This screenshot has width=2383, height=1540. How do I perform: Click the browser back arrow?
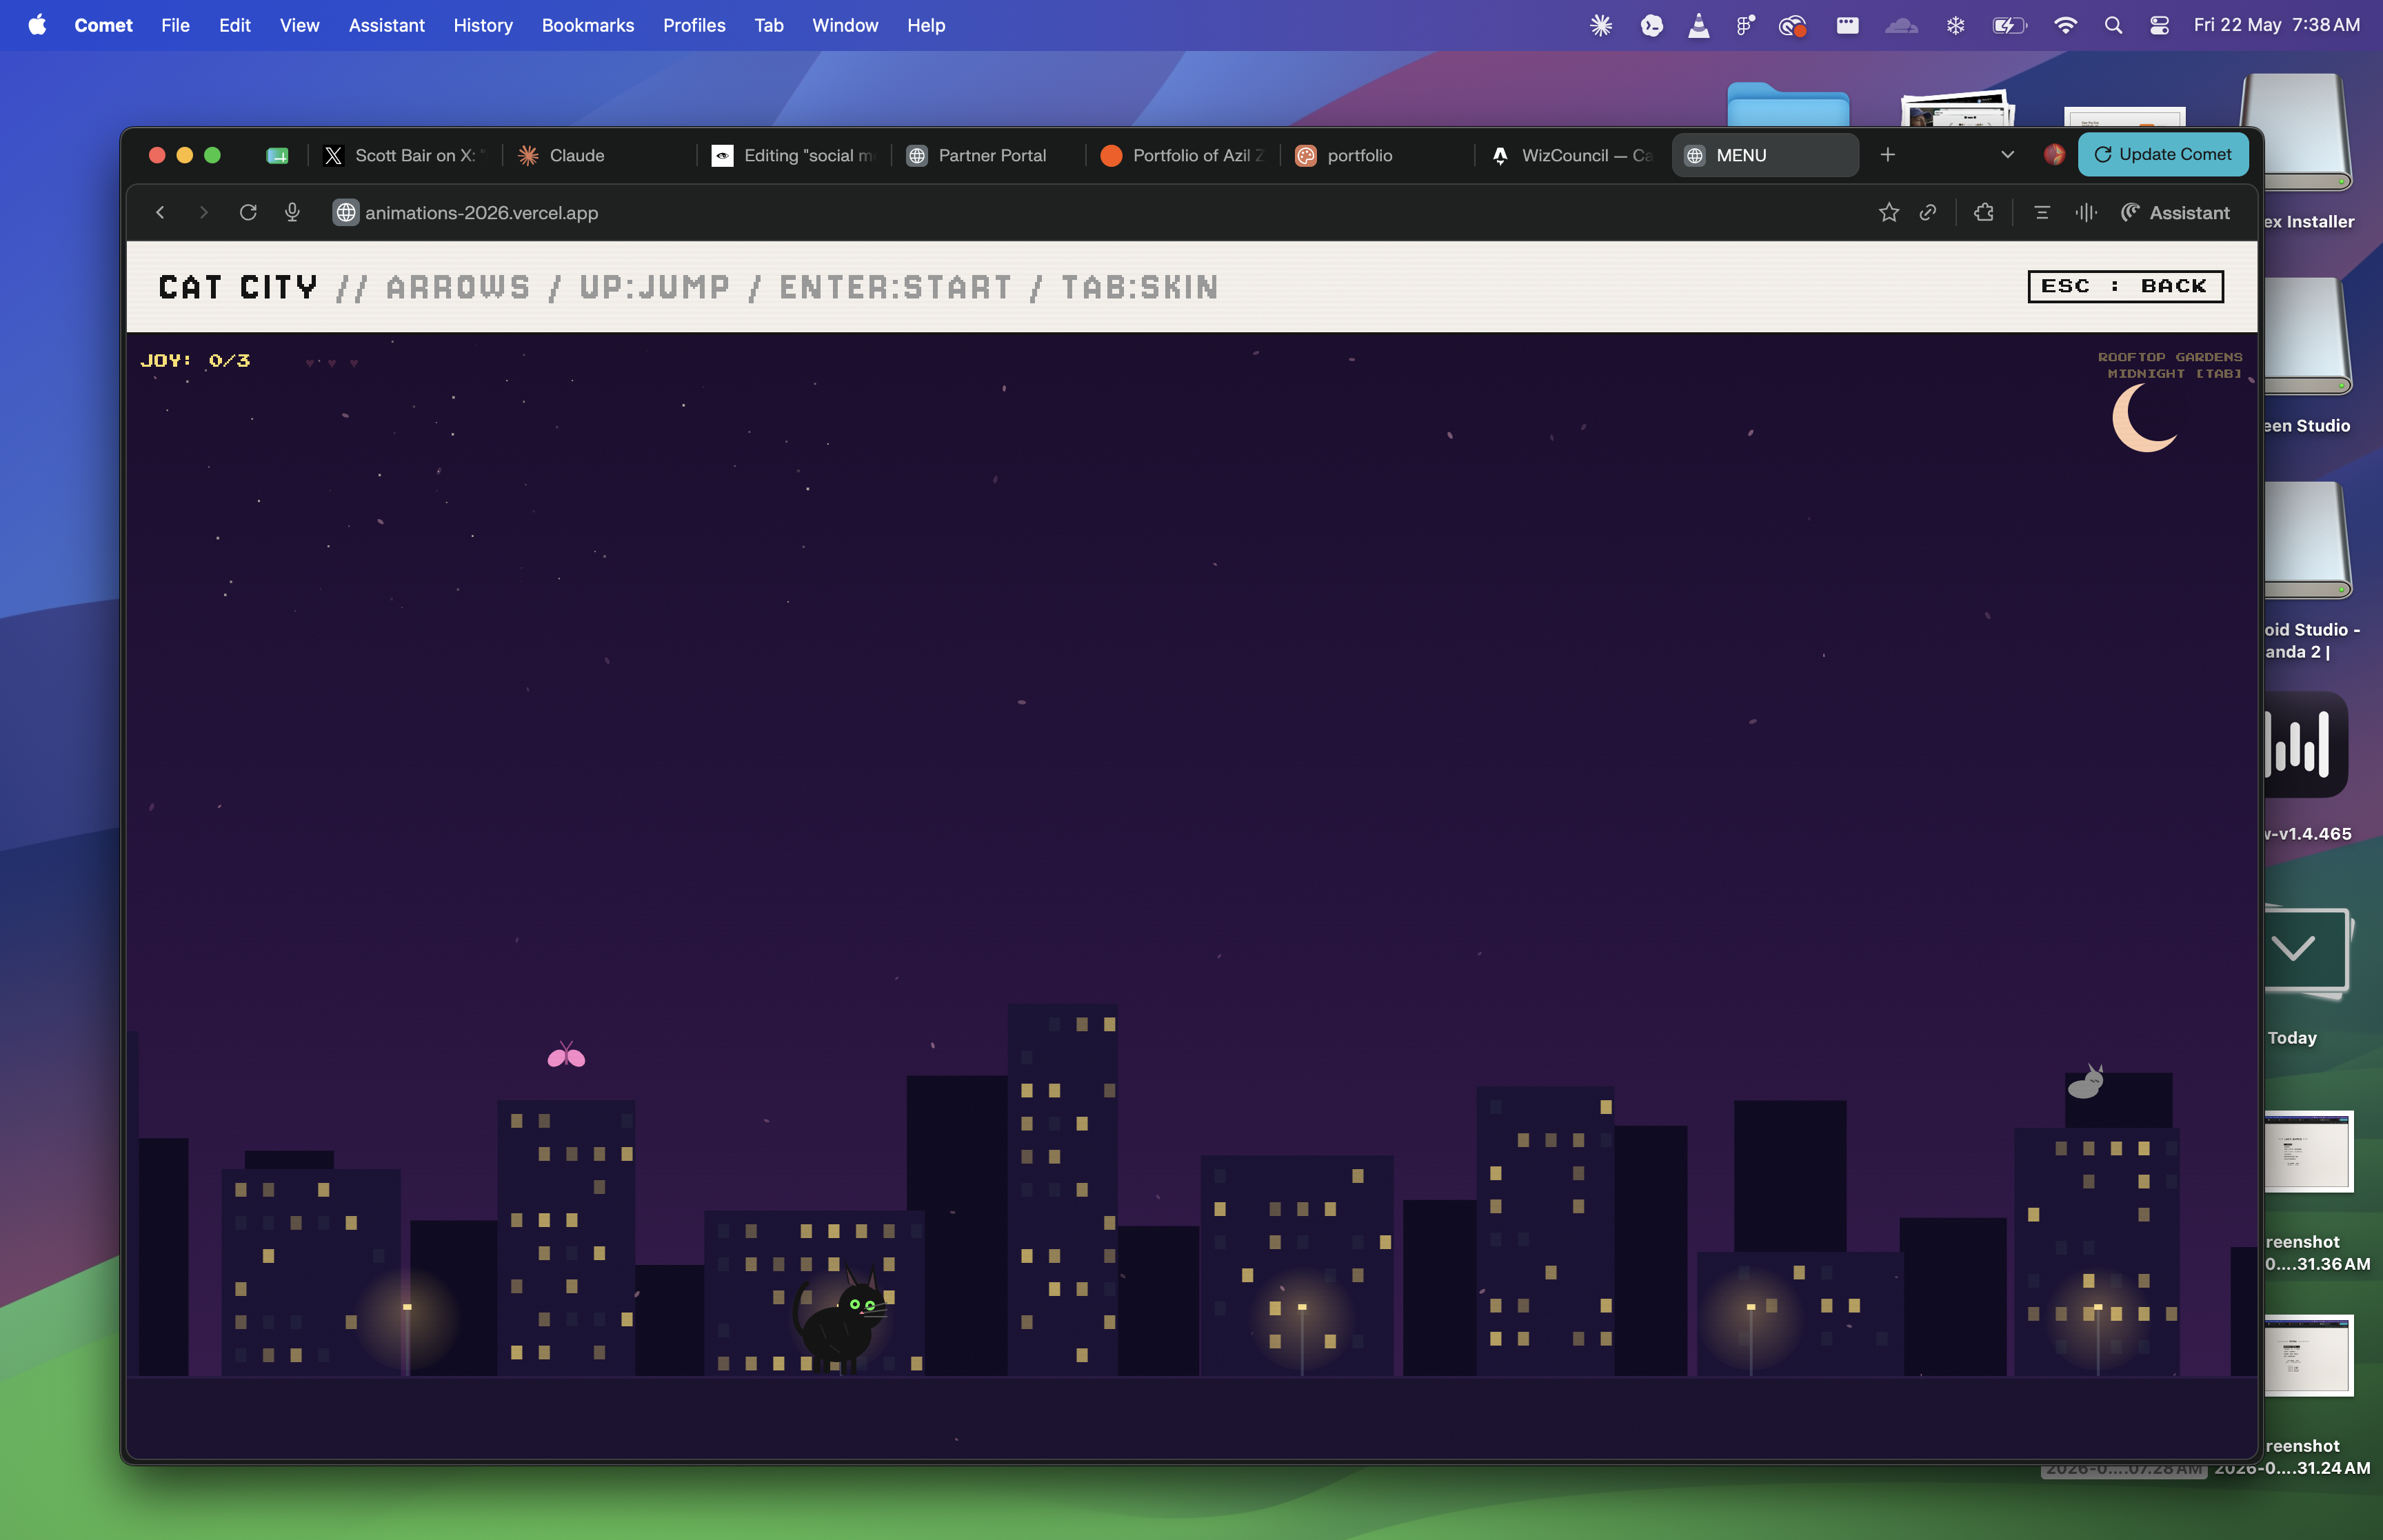point(160,212)
